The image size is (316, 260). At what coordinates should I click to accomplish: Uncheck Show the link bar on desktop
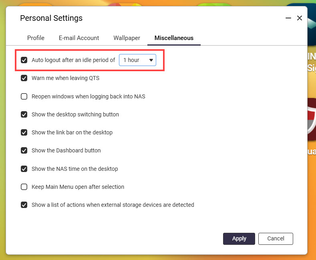(x=24, y=132)
